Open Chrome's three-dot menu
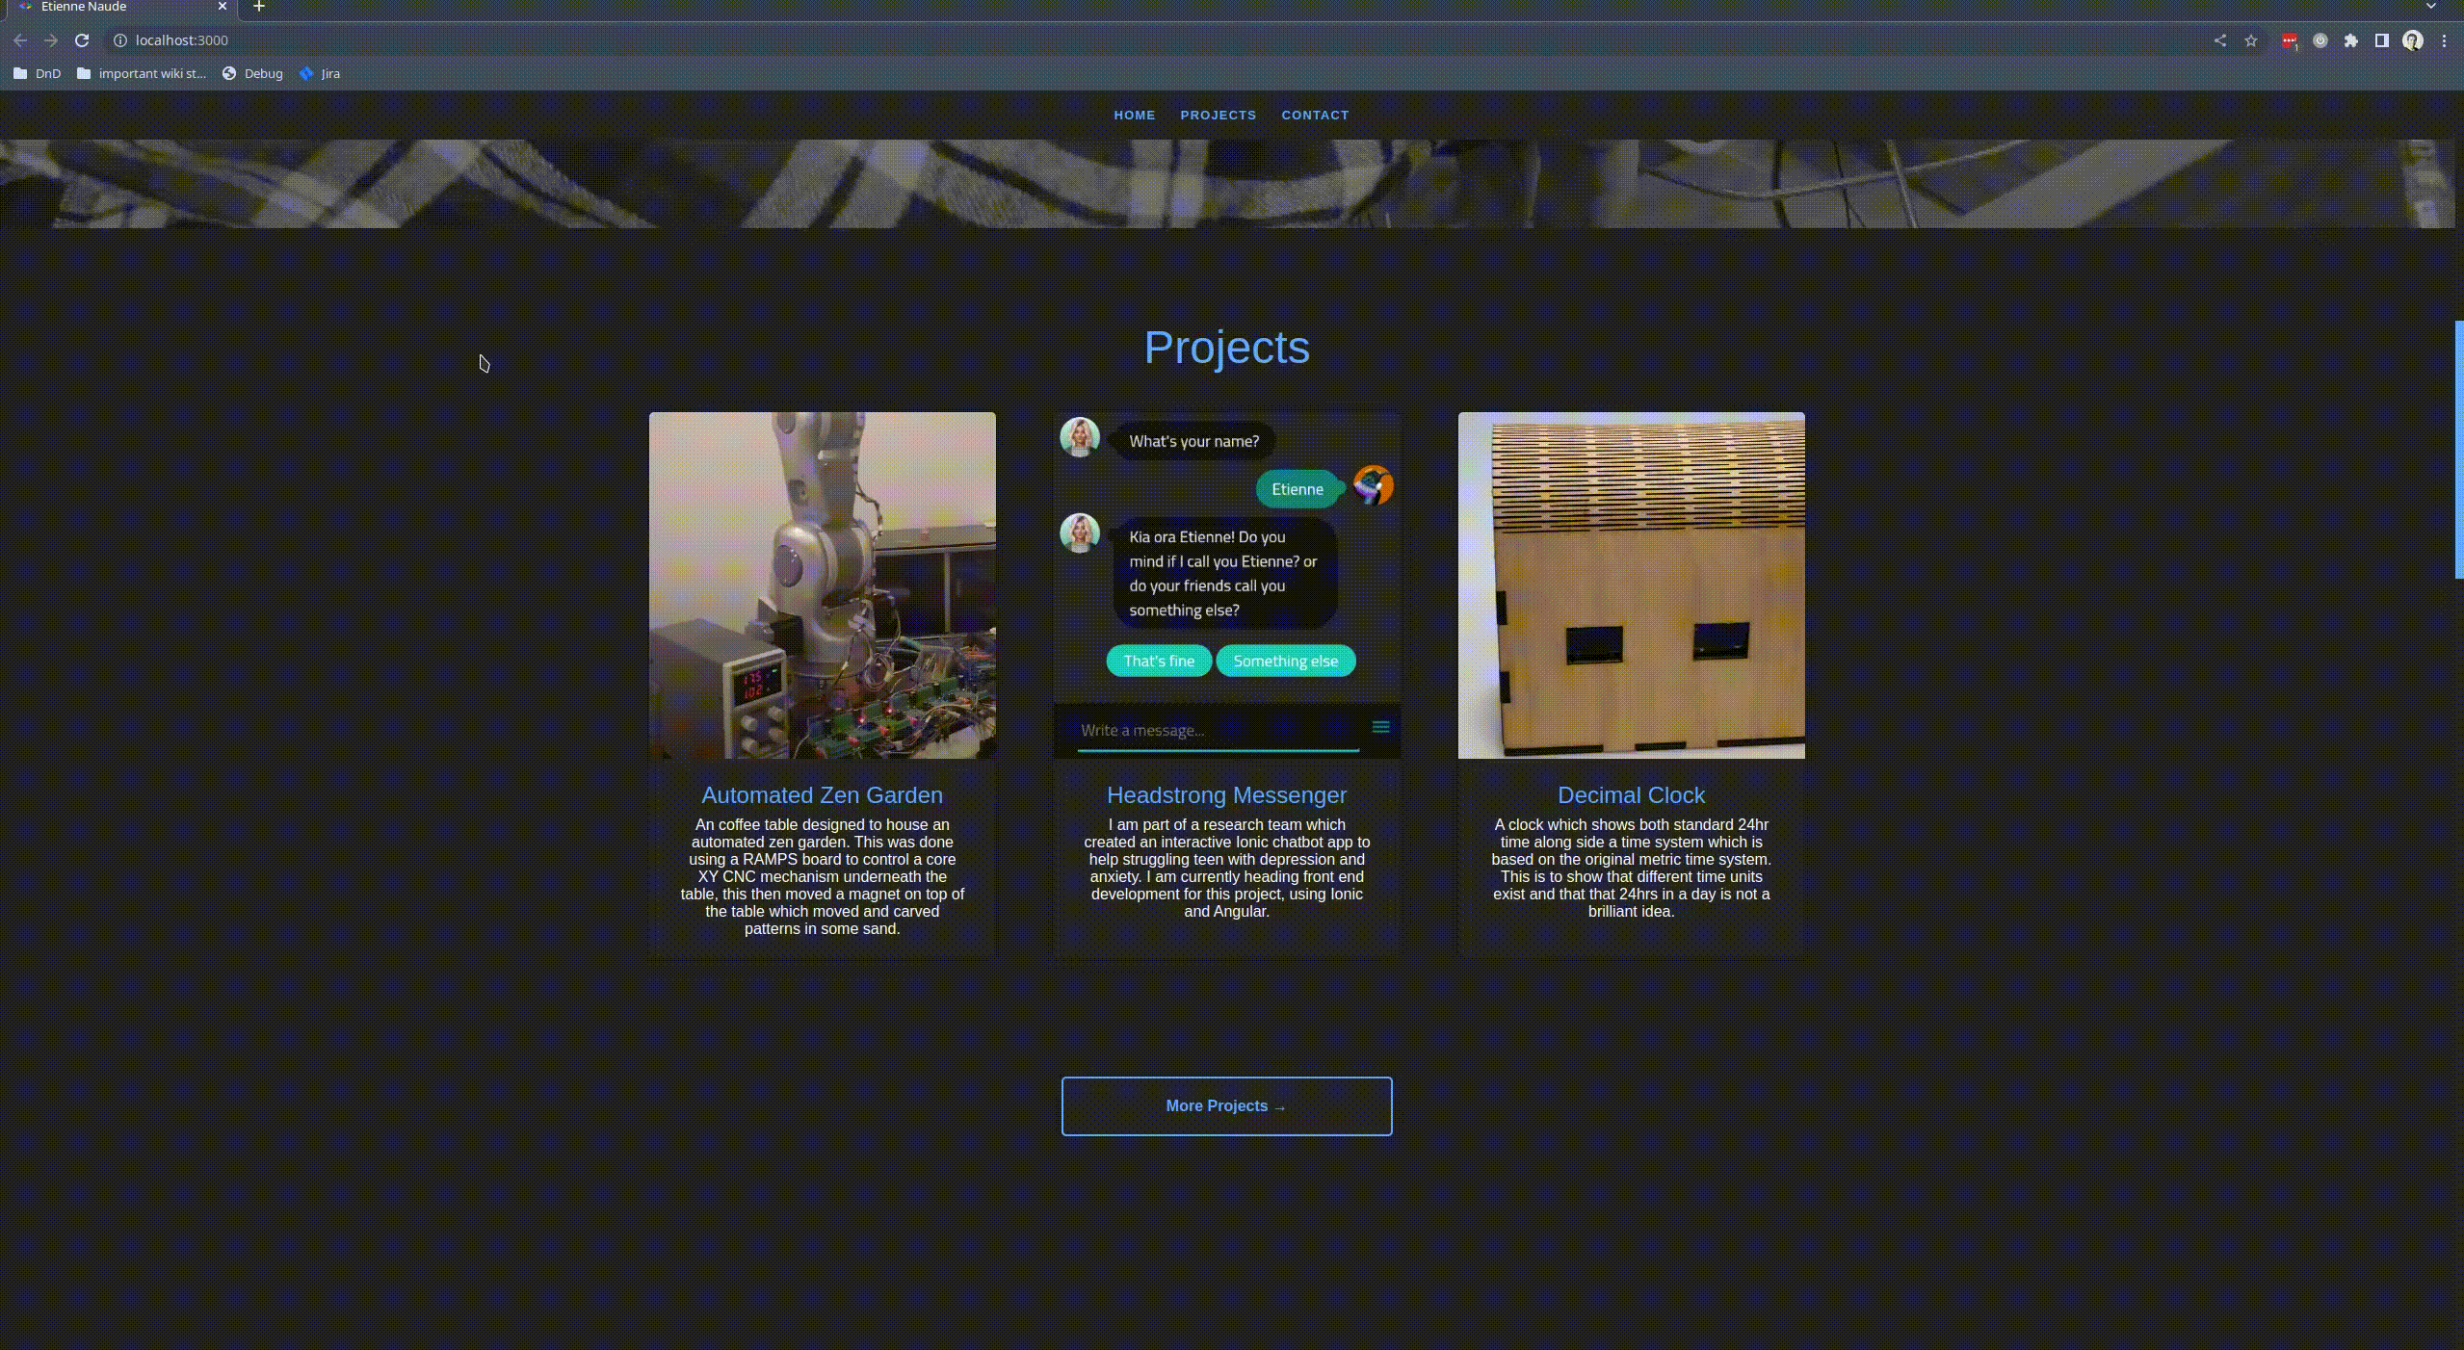The width and height of the screenshot is (2464, 1350). (2444, 40)
